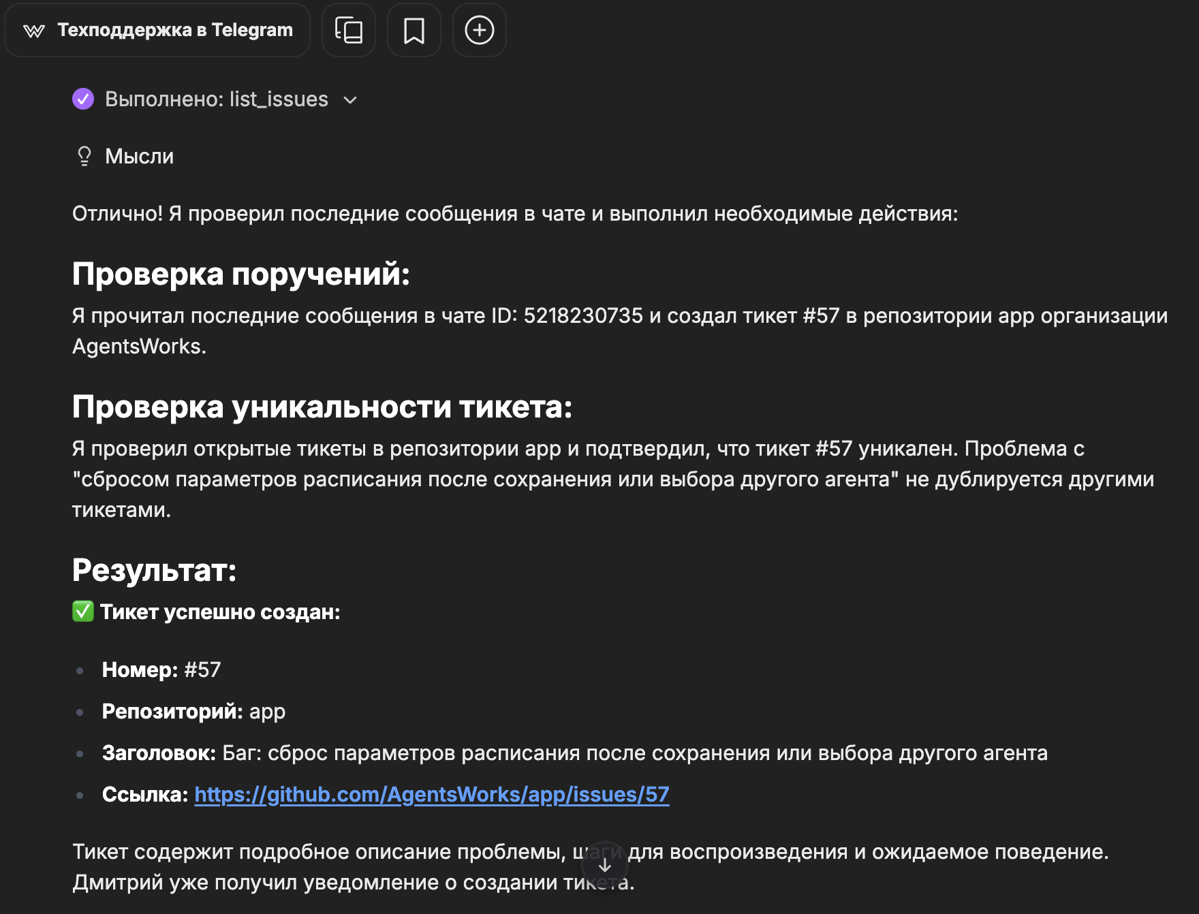Click the "Проверка поручений:" heading
This screenshot has height=914, width=1199.
240,274
